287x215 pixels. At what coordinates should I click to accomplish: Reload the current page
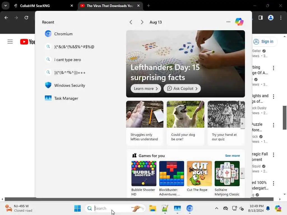coord(26,18)
